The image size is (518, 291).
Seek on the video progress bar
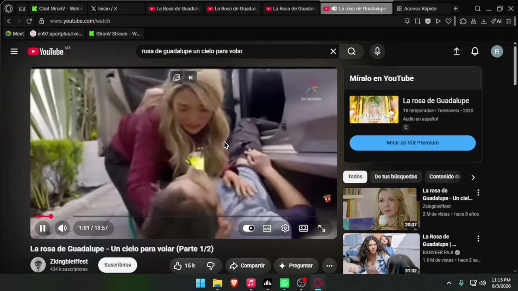pyautogui.click(x=183, y=216)
